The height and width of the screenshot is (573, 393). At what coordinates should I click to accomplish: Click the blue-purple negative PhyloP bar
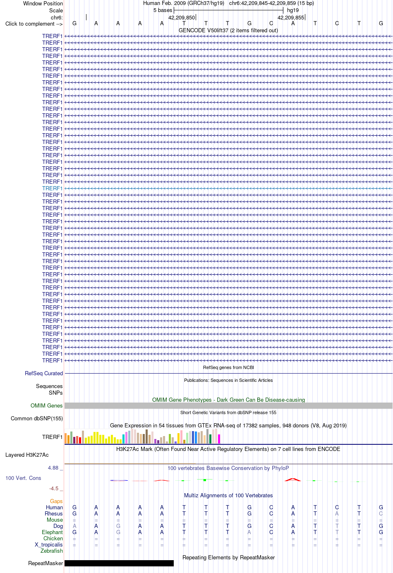pyautogui.click(x=119, y=480)
